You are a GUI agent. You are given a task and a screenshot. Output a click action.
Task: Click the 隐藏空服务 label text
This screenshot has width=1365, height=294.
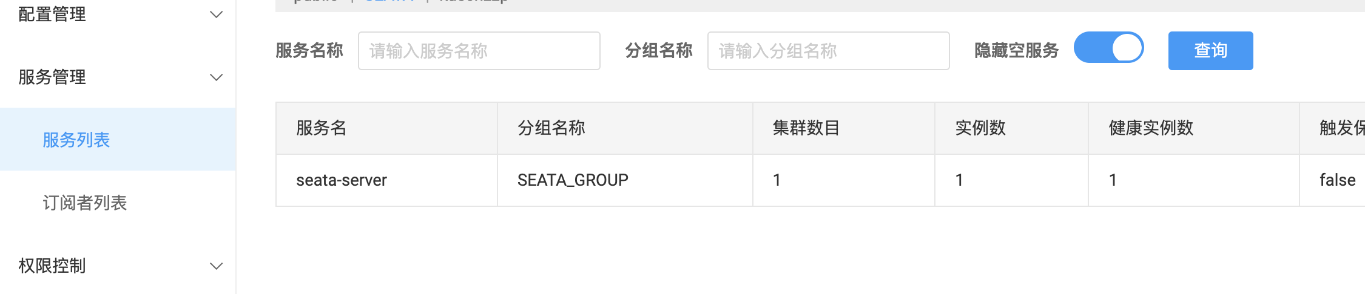click(x=1017, y=50)
